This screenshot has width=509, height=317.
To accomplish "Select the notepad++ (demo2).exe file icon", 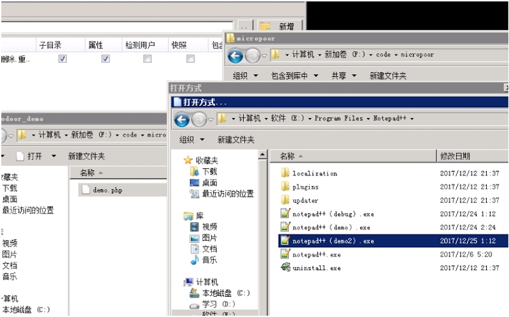I will [x=285, y=241].
